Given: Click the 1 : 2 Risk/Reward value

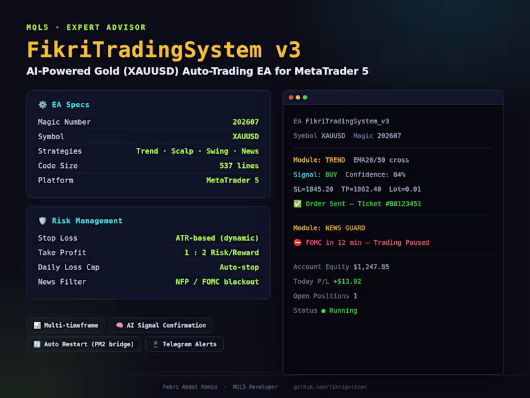Looking at the screenshot, I should [x=222, y=253].
